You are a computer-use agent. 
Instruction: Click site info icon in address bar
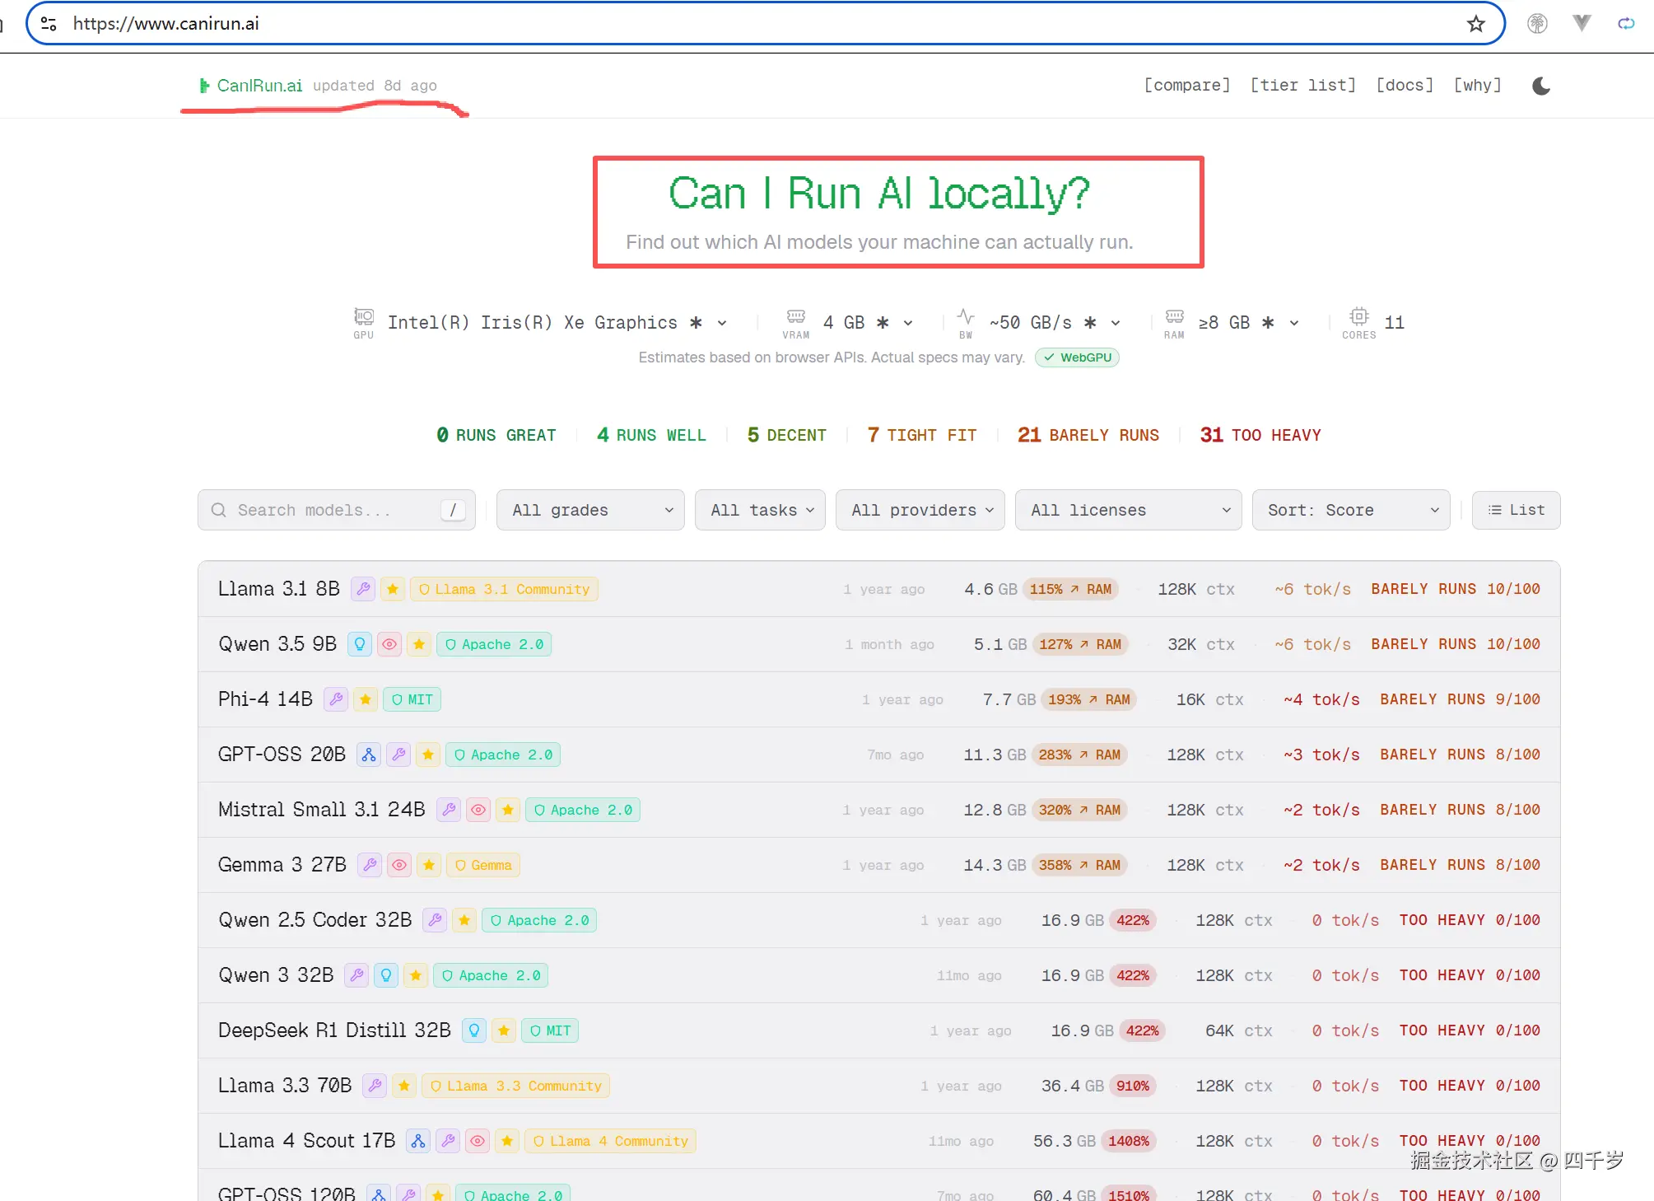[49, 24]
